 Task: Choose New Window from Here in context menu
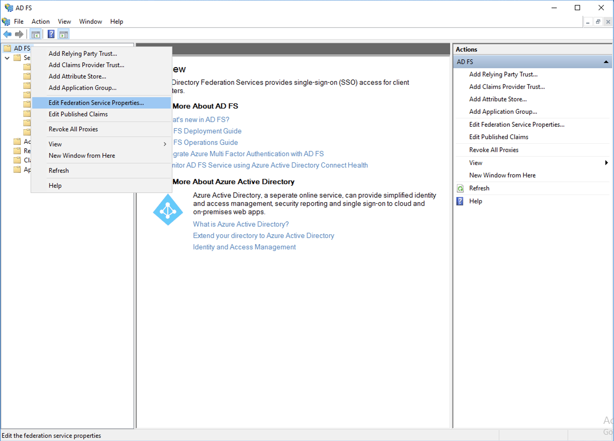[101, 155]
